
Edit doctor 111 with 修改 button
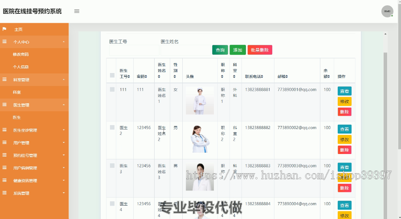click(x=344, y=101)
